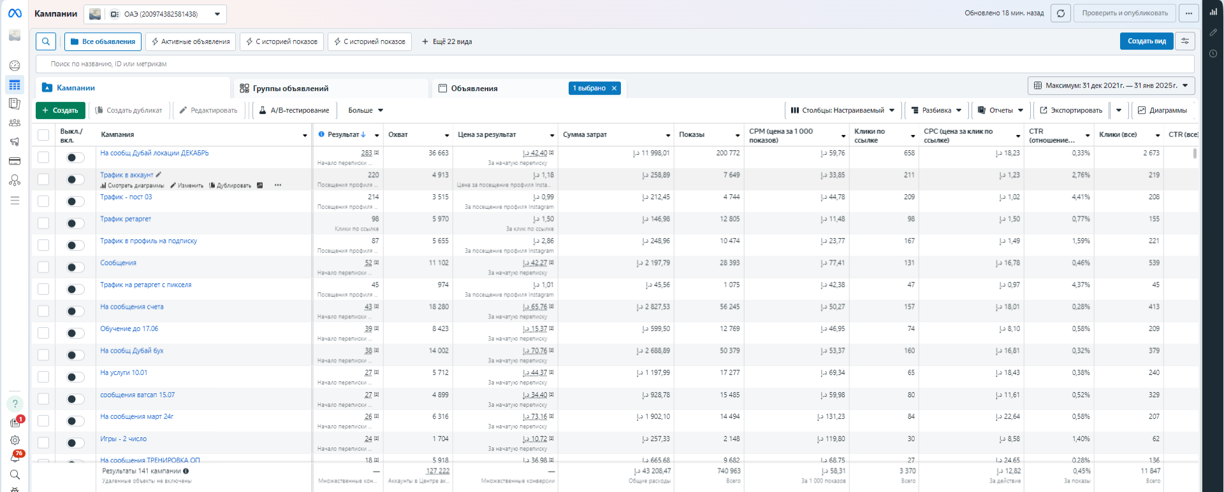Open Ещё 22 вида views menu
Image resolution: width=1224 pixels, height=492 pixels.
(x=447, y=41)
